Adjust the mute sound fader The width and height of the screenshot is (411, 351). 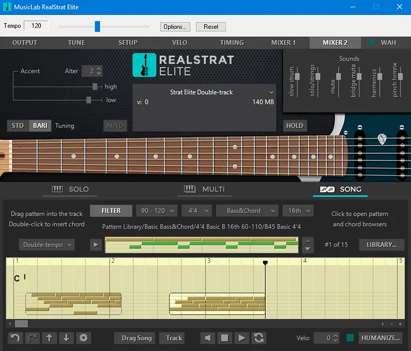[x=339, y=77]
